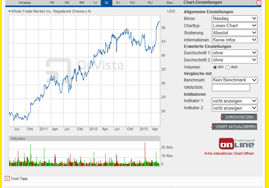Click the CHART AKTUALISIEREN button
The width and height of the screenshot is (269, 188).
234,127
